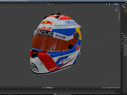Enable the checkbox in the Properties panel
Viewport: 127px width, 95px height.
(125, 47)
